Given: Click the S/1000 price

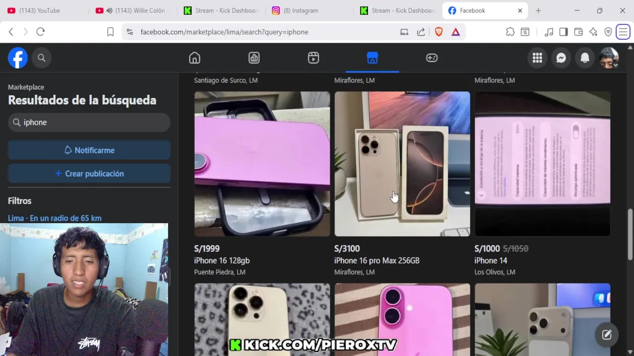Looking at the screenshot, I should pos(487,249).
